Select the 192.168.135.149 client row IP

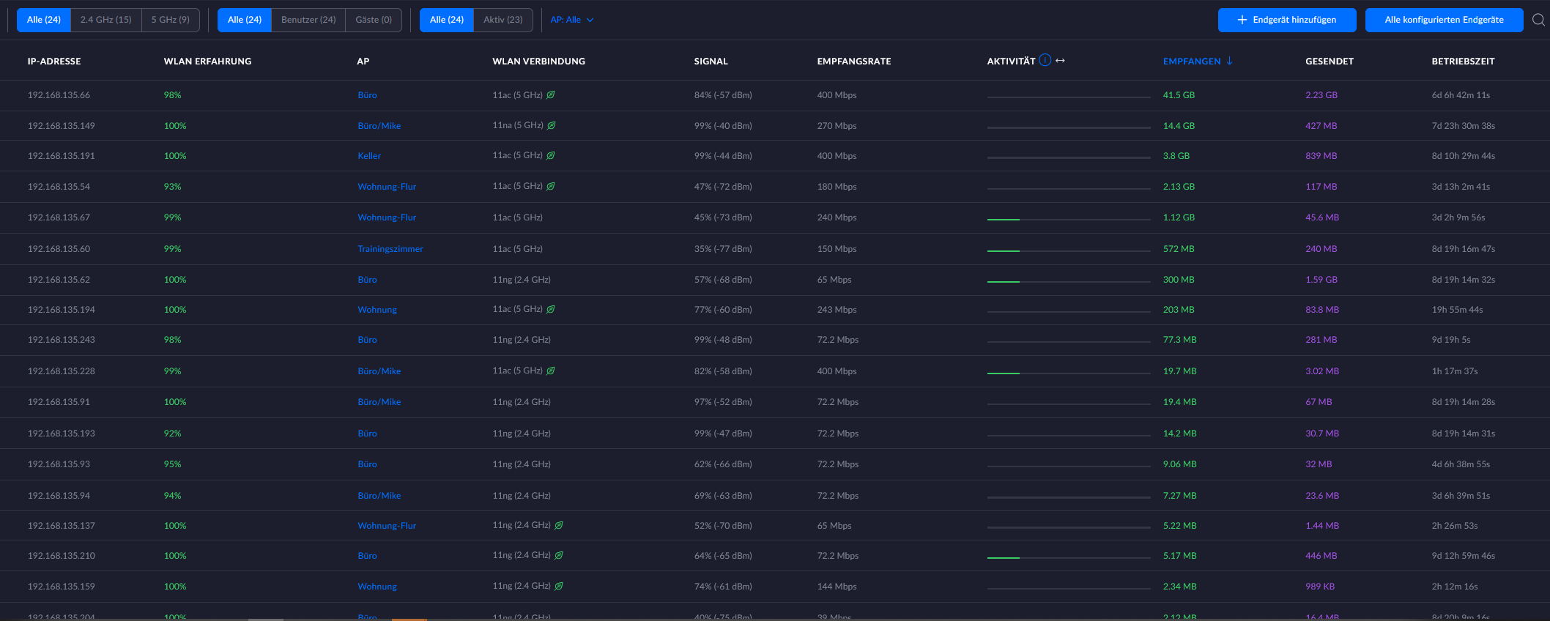[x=62, y=126]
